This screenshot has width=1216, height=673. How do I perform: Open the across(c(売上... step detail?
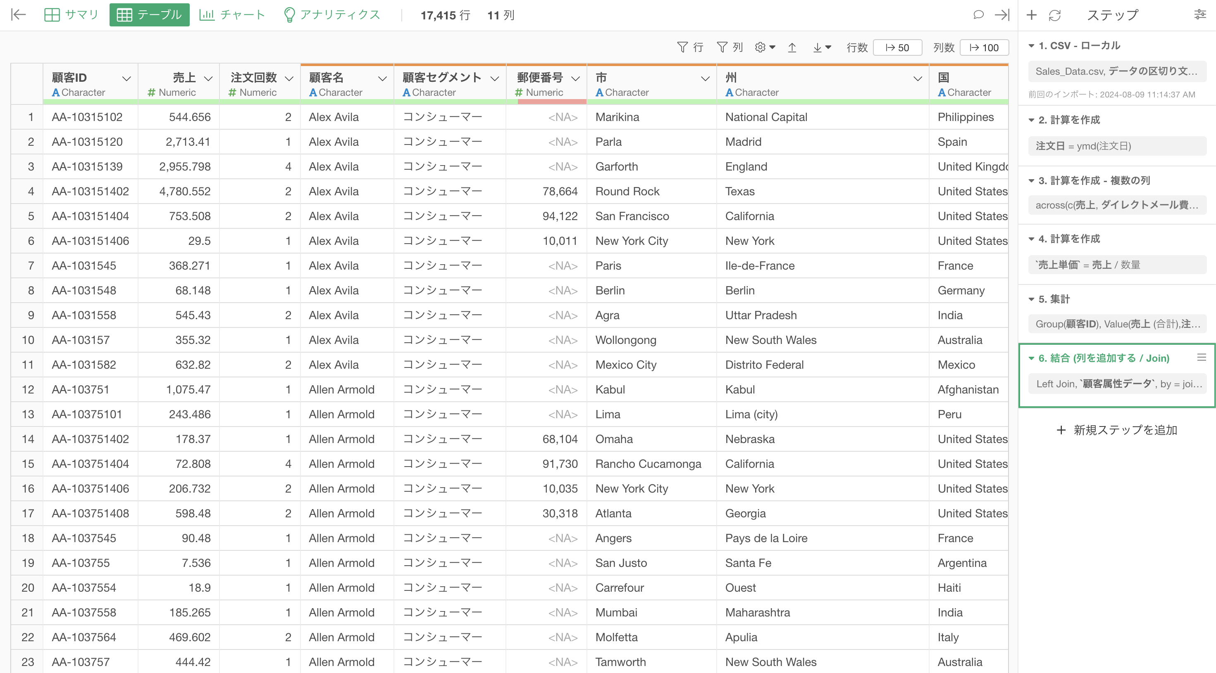click(x=1117, y=205)
